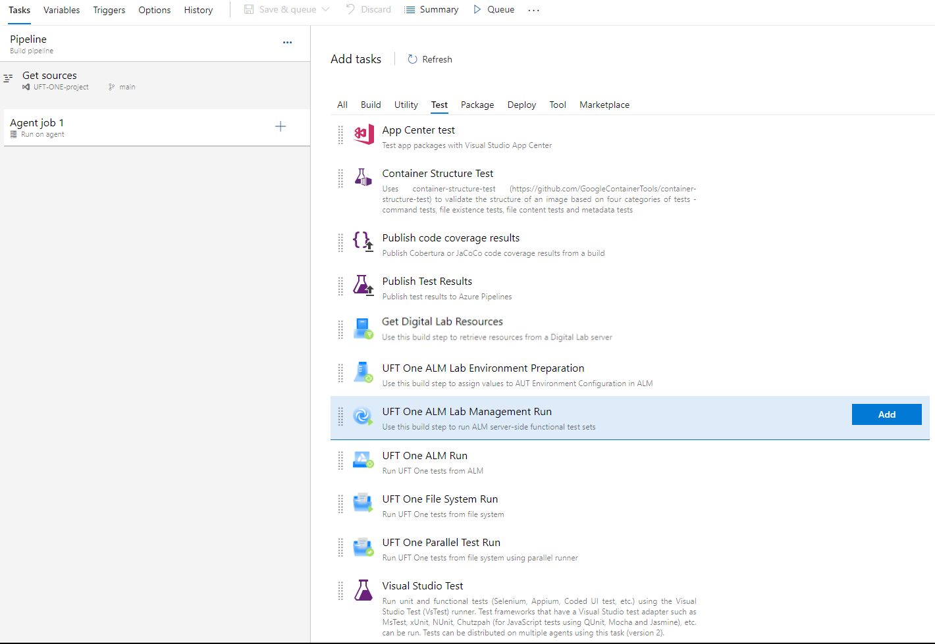
Task: Select the Marketplace task category tab
Action: (604, 105)
